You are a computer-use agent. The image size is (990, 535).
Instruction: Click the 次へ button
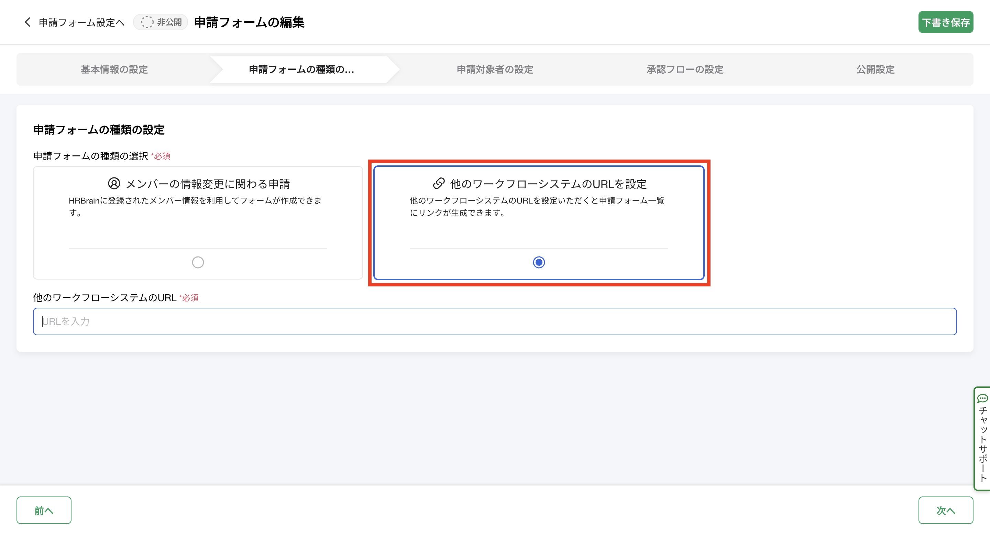click(945, 510)
